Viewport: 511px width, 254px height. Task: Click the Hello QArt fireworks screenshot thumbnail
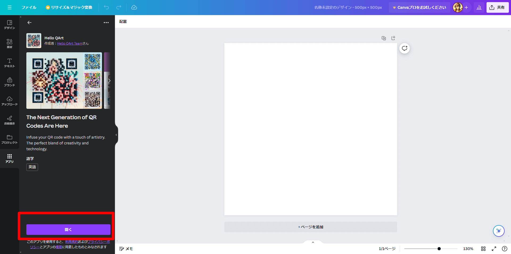coord(64,80)
